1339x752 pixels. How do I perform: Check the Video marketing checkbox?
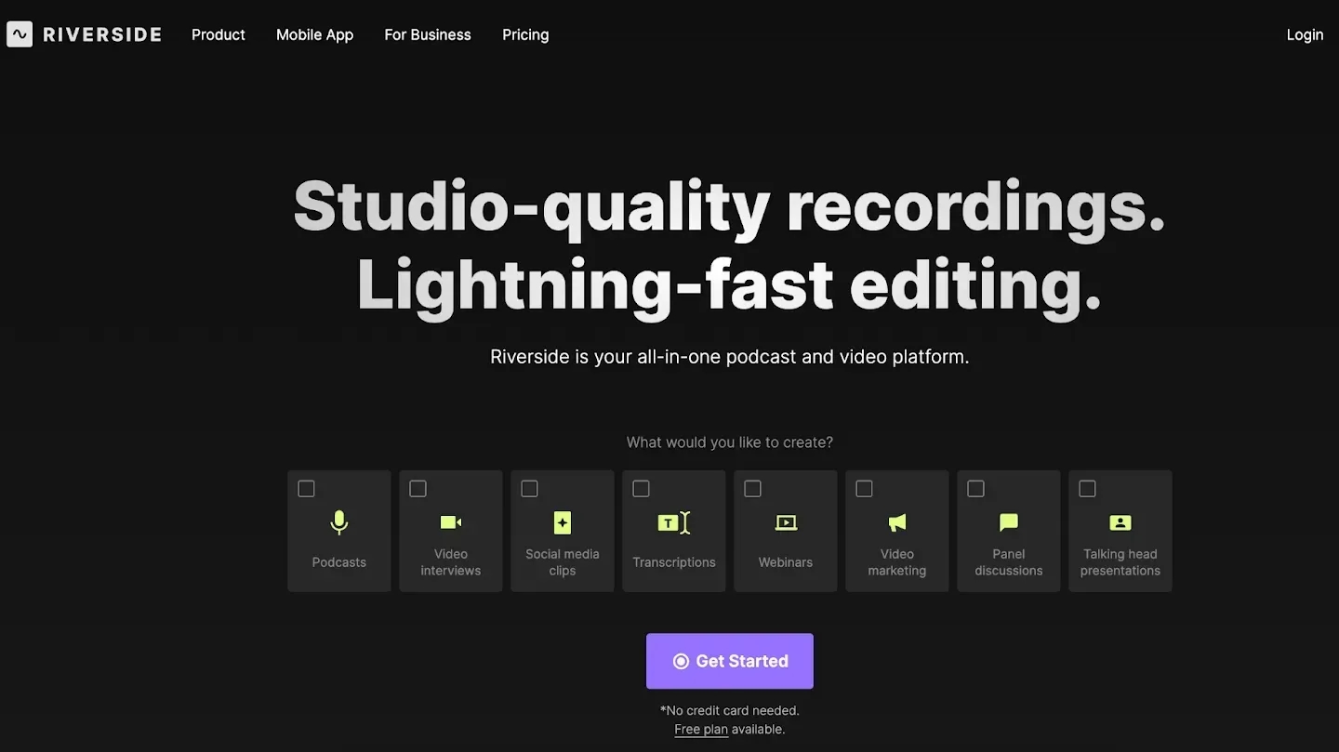pyautogui.click(x=865, y=489)
